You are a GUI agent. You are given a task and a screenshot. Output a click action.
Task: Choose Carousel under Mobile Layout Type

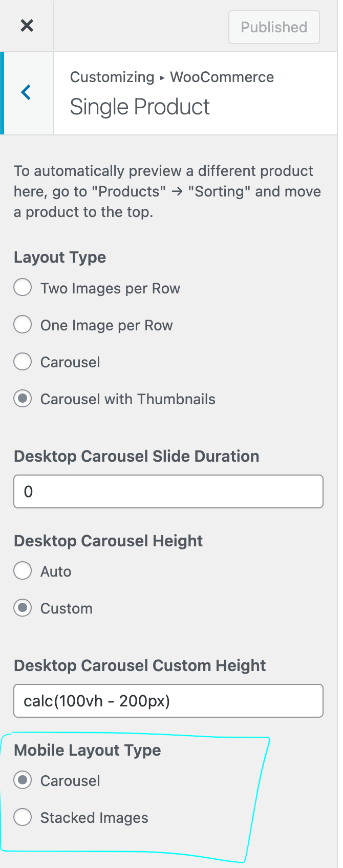[23, 780]
